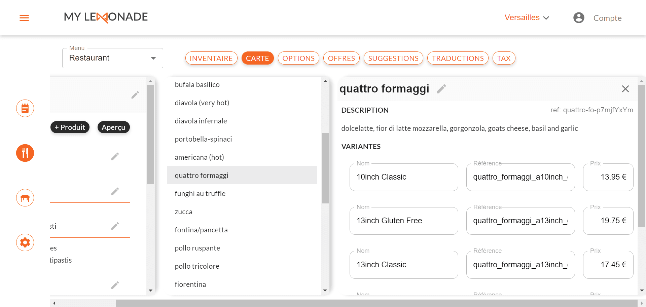The image size is (646, 307).
Task: Click the 13inch Classic name field
Action: (404, 265)
